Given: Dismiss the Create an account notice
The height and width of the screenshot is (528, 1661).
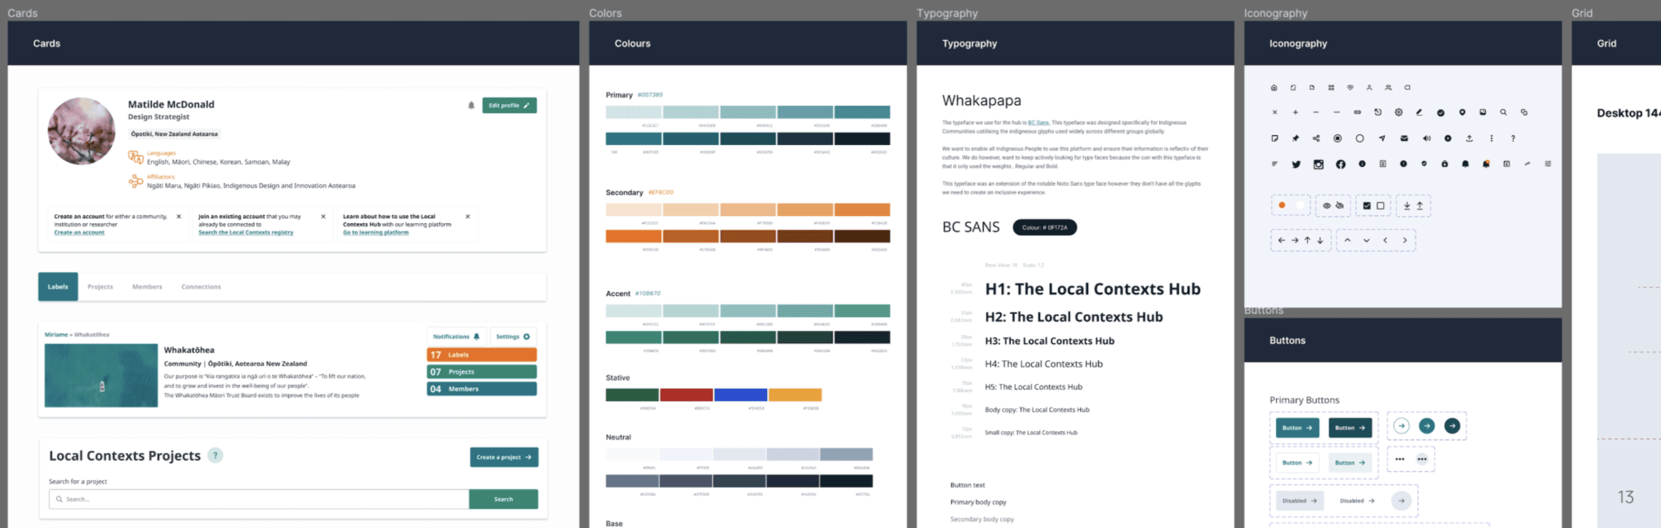Looking at the screenshot, I should (x=179, y=217).
